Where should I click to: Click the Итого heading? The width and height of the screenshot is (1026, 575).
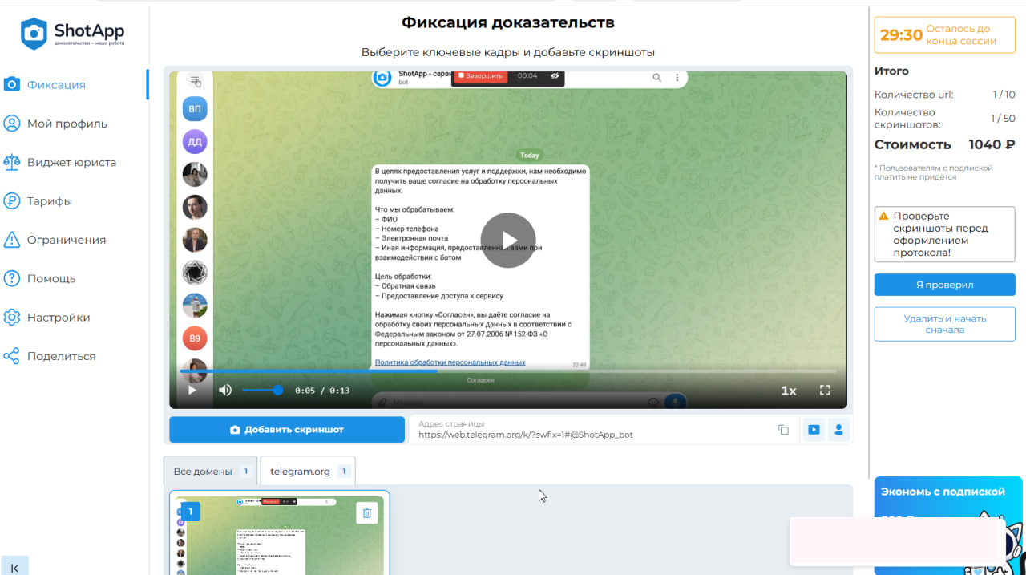click(891, 71)
